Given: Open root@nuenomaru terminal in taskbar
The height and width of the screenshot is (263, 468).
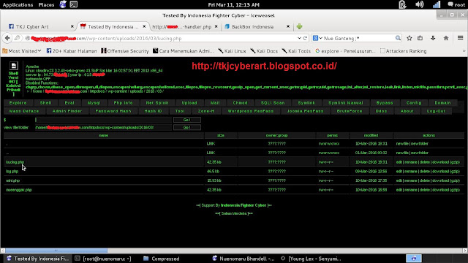Looking at the screenshot, I should click(x=103, y=259).
